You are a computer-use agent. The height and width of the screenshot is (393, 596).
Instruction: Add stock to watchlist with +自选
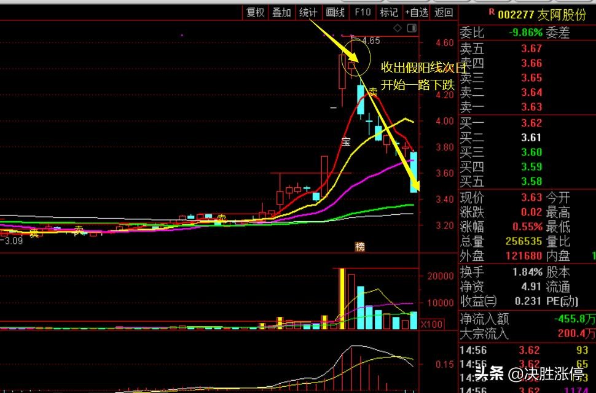tap(416, 12)
